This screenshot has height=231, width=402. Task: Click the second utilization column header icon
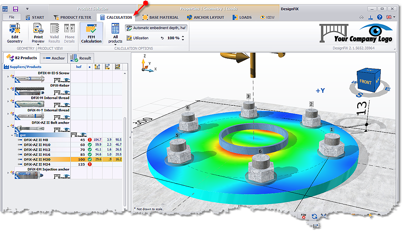[107, 67]
